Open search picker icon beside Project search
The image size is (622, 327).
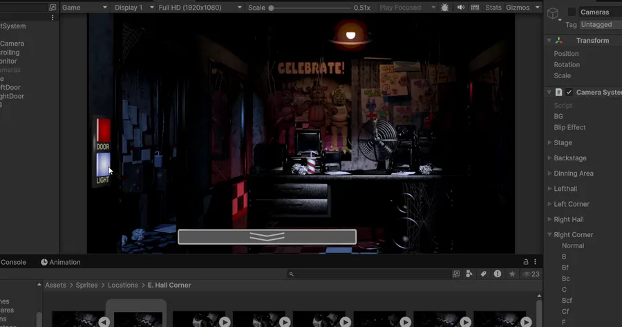pos(456,274)
